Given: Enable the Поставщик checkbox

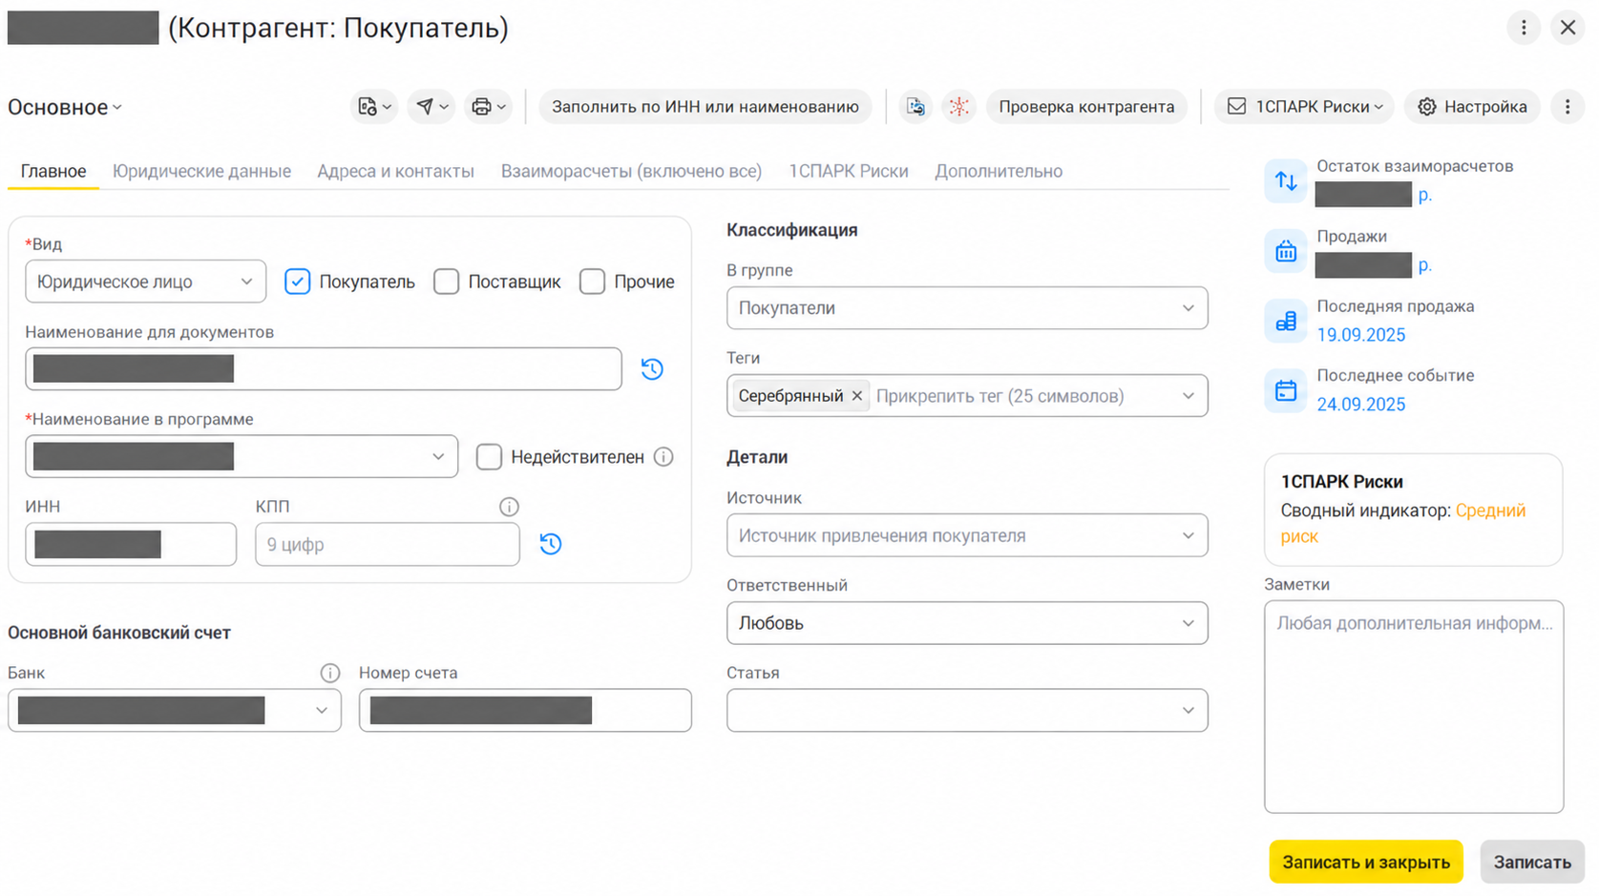Looking at the screenshot, I should pyautogui.click(x=446, y=281).
